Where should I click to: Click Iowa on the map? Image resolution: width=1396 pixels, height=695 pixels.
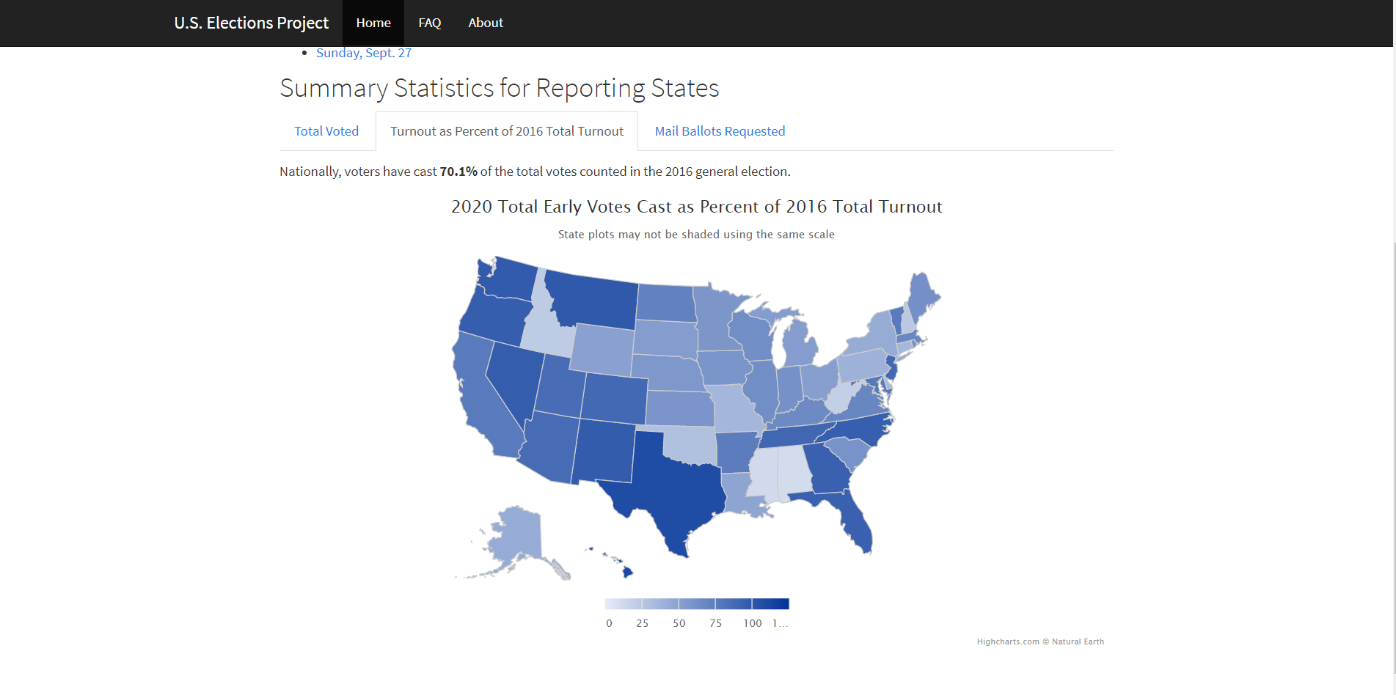(x=723, y=367)
